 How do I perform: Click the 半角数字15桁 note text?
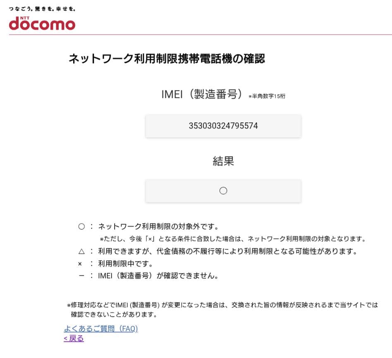pos(268,96)
